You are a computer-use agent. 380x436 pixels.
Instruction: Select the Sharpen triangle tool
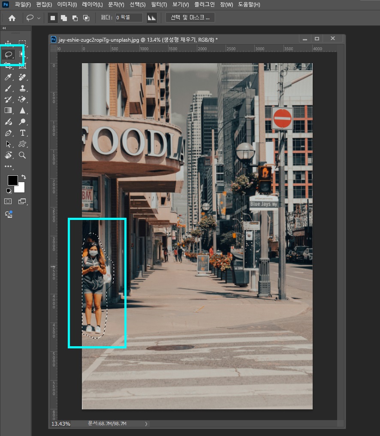click(22, 110)
